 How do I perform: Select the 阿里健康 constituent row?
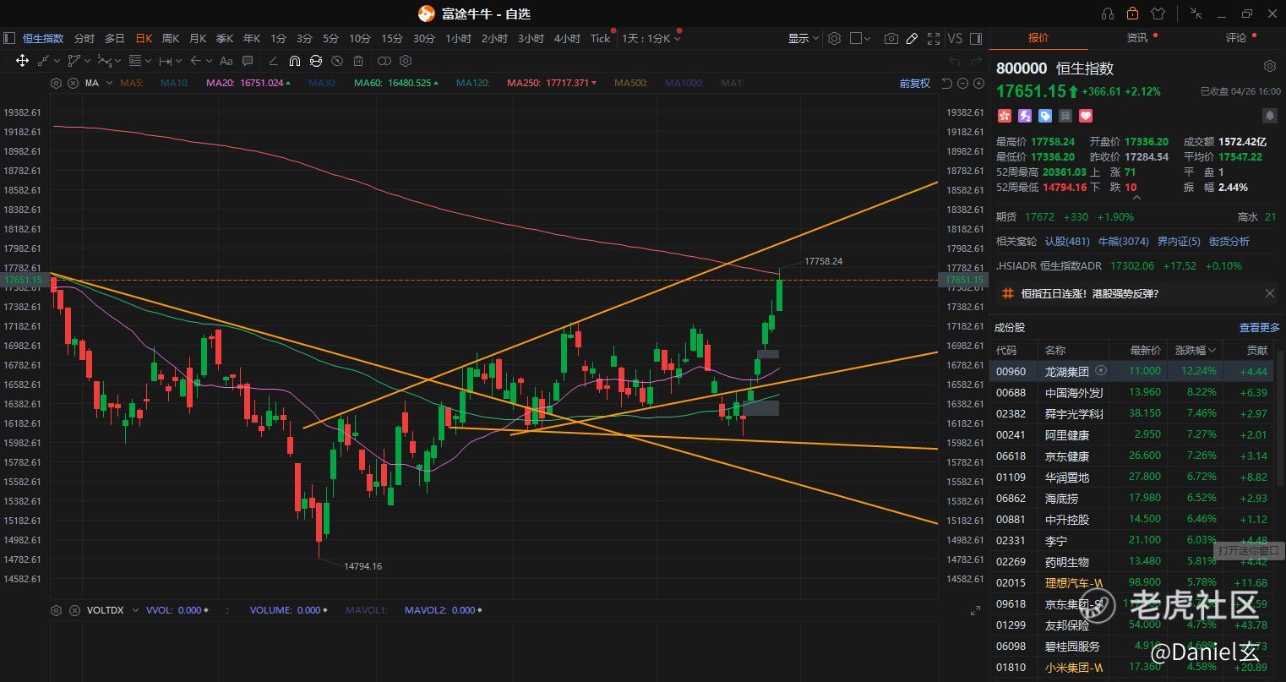click(x=1133, y=434)
